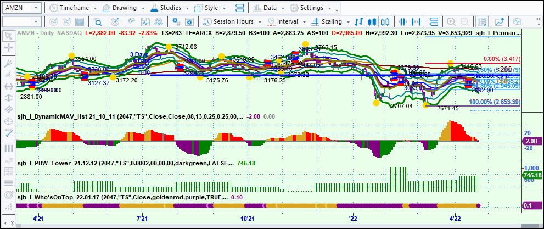Click the grid layout tool in sidebar
The image size is (544, 229).
tap(8, 171)
